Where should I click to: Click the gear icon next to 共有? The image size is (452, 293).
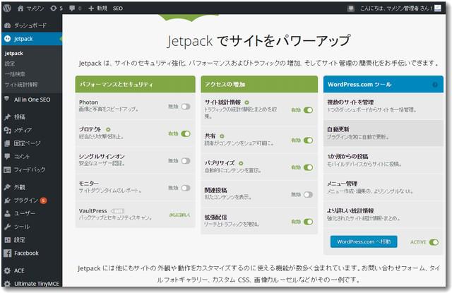(222, 136)
